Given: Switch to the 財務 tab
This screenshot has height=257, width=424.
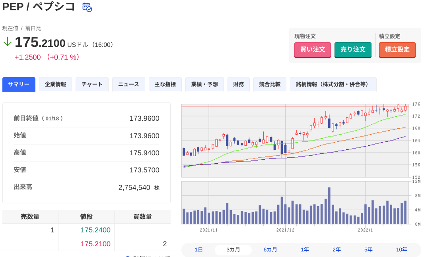Looking at the screenshot, I should (239, 84).
